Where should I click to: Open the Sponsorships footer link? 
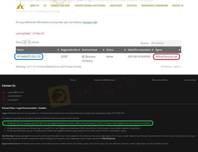pyautogui.click(x=190, y=80)
